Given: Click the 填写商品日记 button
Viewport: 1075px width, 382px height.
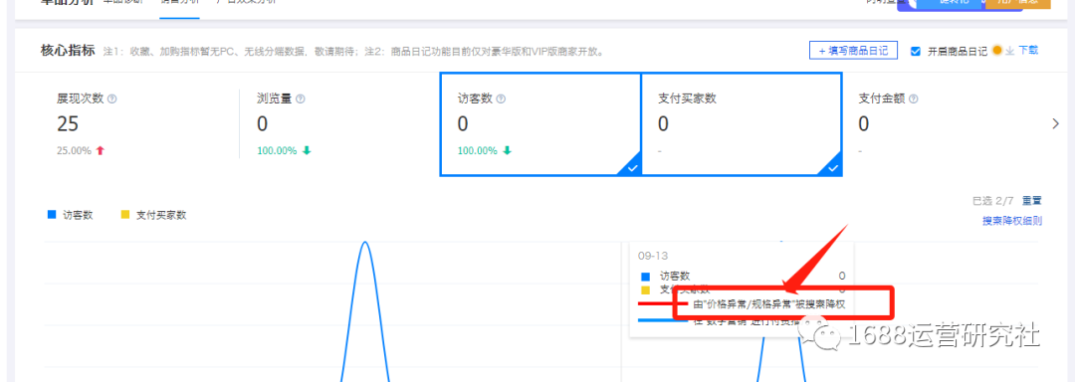Looking at the screenshot, I should [x=853, y=51].
